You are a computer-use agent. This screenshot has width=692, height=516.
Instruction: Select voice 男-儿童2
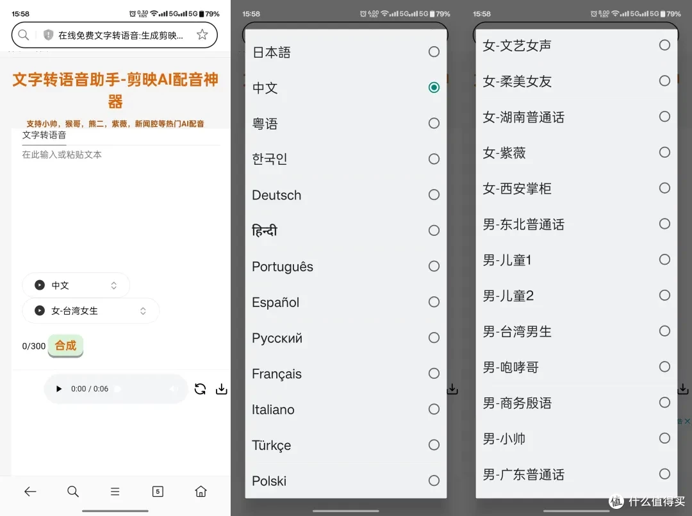coord(577,295)
